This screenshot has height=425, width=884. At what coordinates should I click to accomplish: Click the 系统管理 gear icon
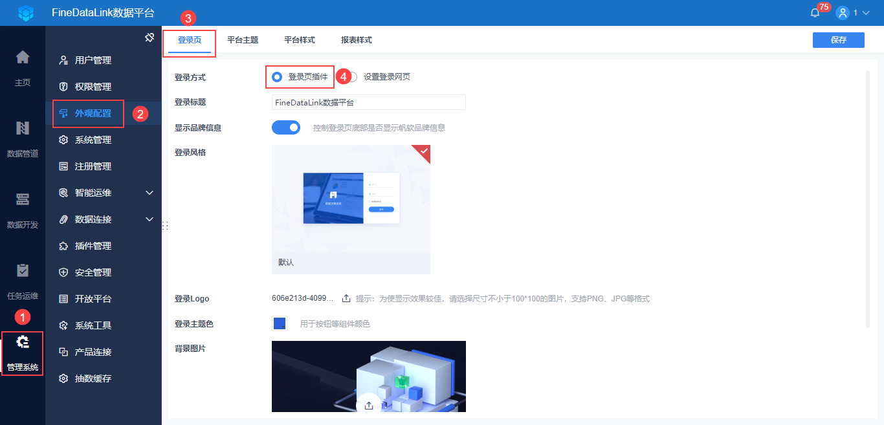tap(63, 140)
